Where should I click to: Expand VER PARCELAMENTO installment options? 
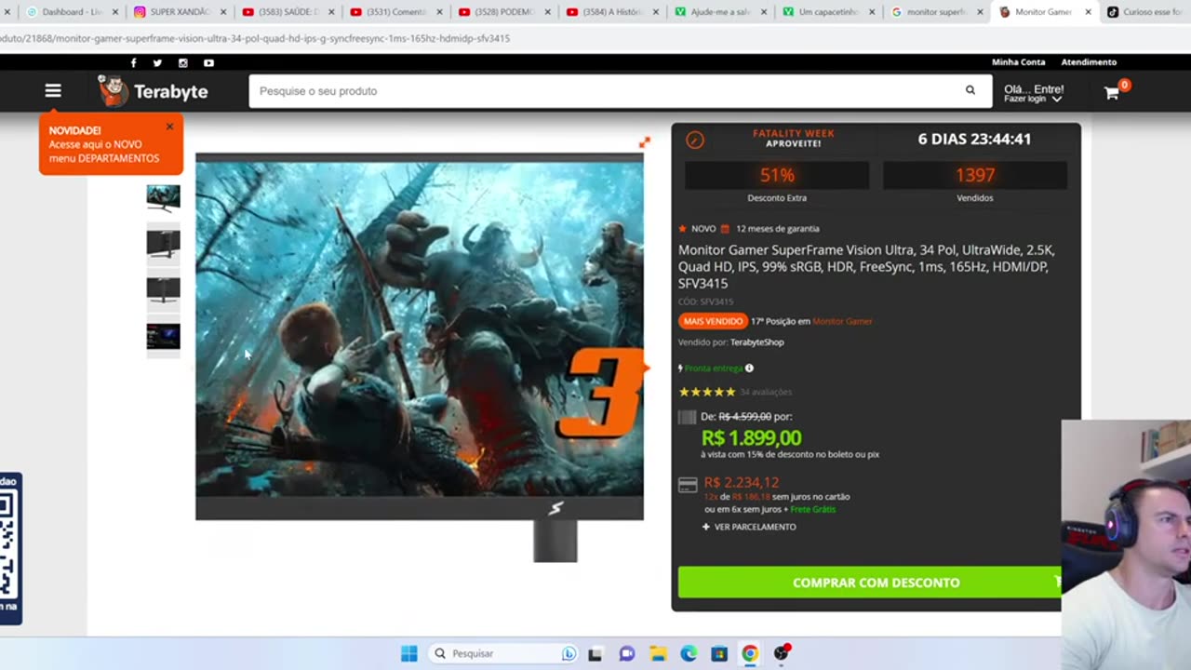click(x=749, y=527)
